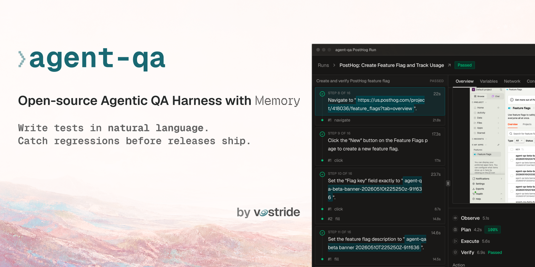535x267 pixels.
Task: Collapse the PROJECT section chevron
Action: coord(486,103)
